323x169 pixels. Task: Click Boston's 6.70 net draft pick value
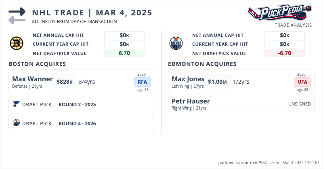[x=124, y=53]
